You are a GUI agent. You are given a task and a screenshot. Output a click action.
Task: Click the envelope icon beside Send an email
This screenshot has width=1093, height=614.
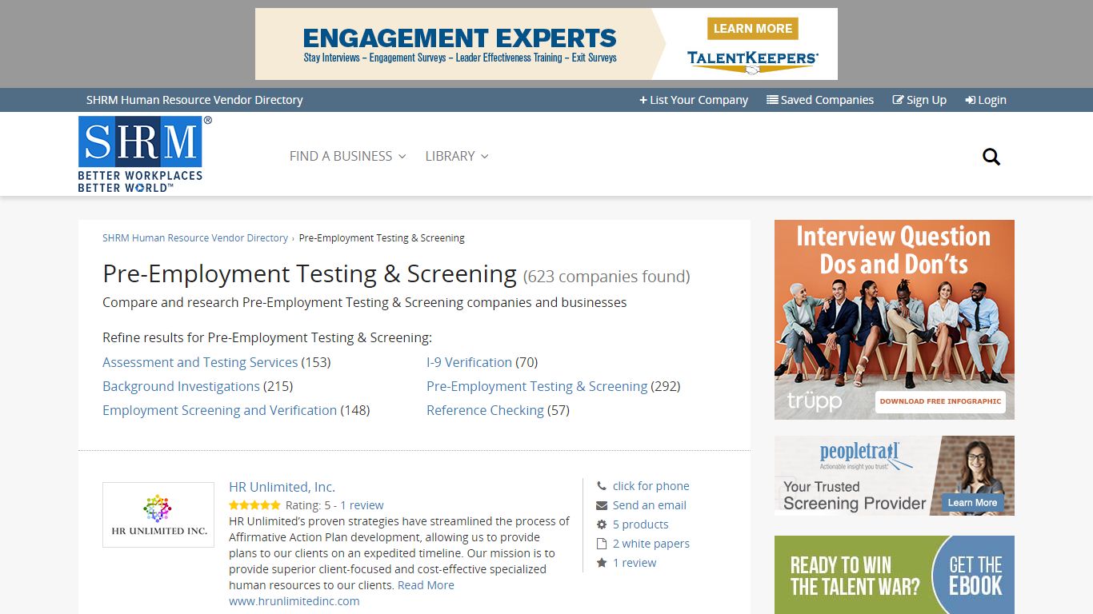click(602, 505)
